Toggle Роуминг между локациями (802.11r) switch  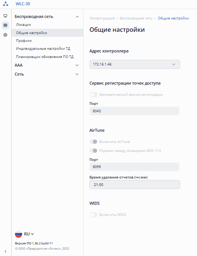(x=93, y=151)
